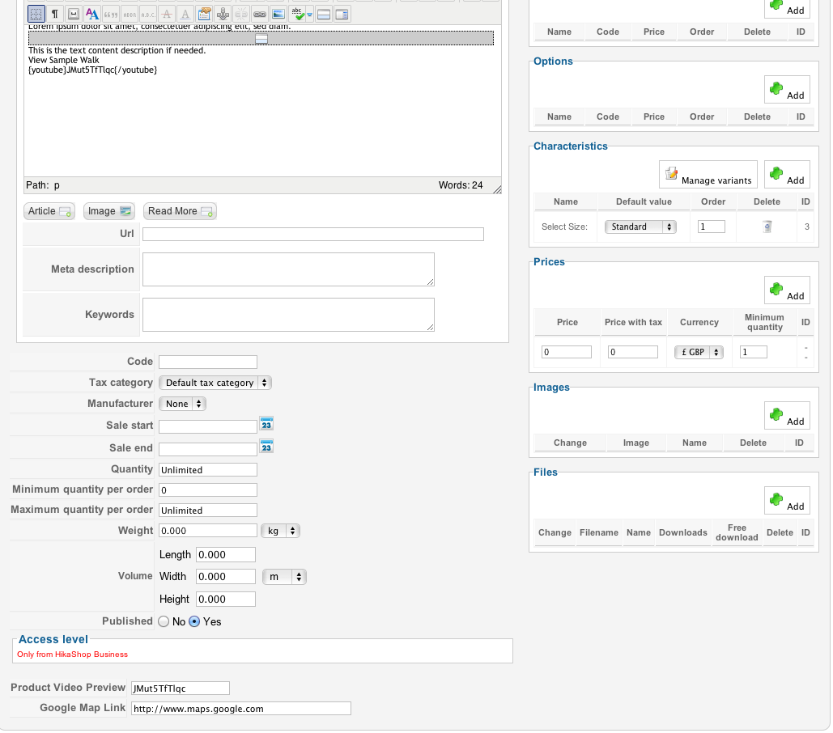Click the Google Map Link field
This screenshot has width=833, height=733.
[241, 709]
